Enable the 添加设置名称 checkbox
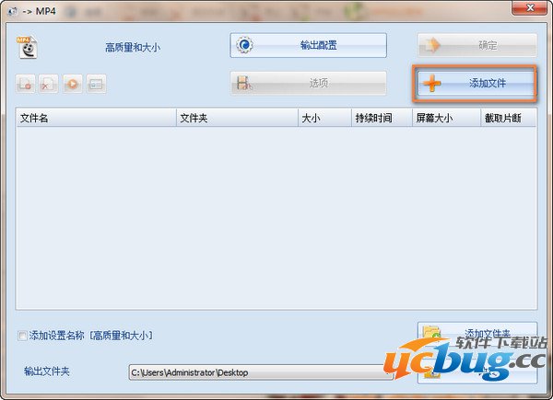This screenshot has width=553, height=400. [22, 336]
